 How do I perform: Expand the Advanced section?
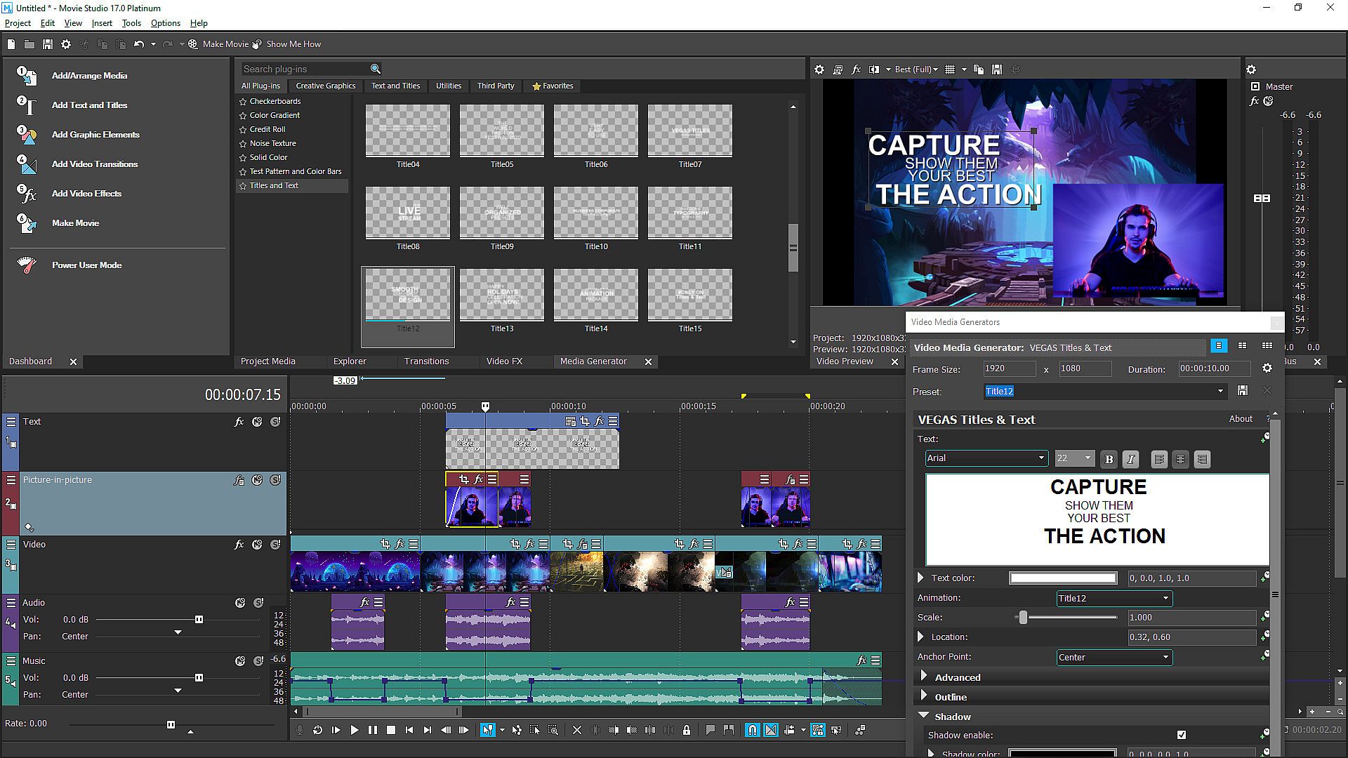click(x=925, y=677)
